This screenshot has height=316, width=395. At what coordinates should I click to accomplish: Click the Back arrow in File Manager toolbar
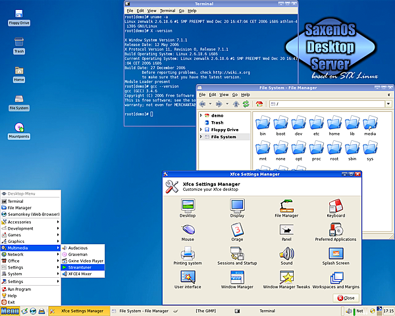click(x=202, y=104)
